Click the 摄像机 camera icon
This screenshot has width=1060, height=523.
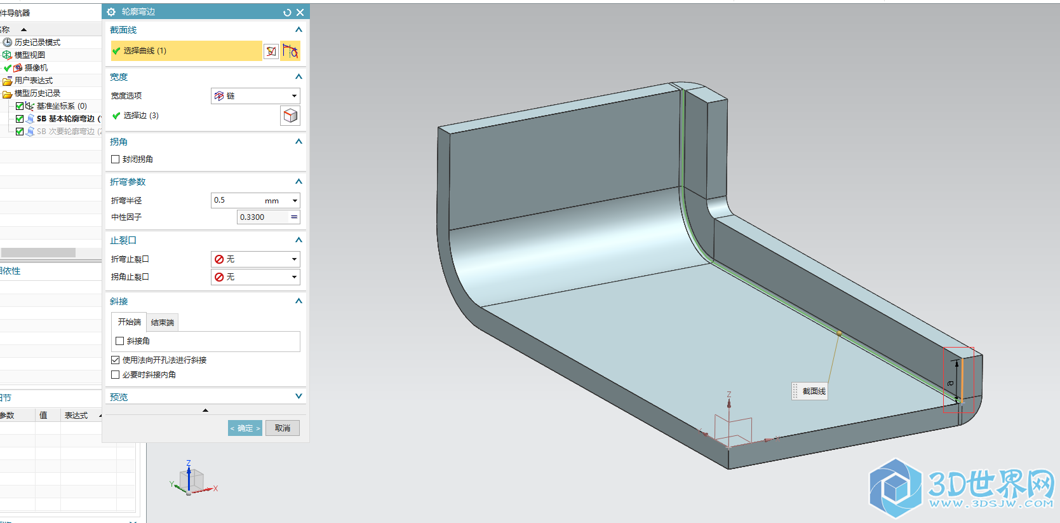(18, 67)
